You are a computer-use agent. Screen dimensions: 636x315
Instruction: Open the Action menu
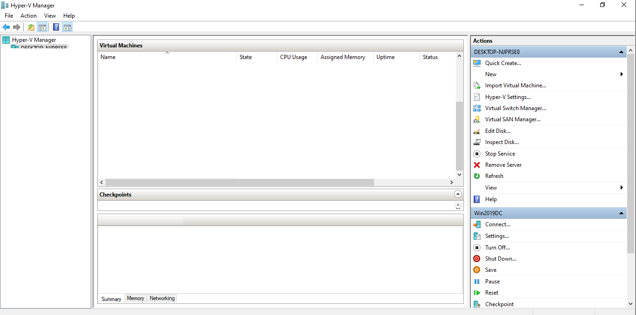28,16
